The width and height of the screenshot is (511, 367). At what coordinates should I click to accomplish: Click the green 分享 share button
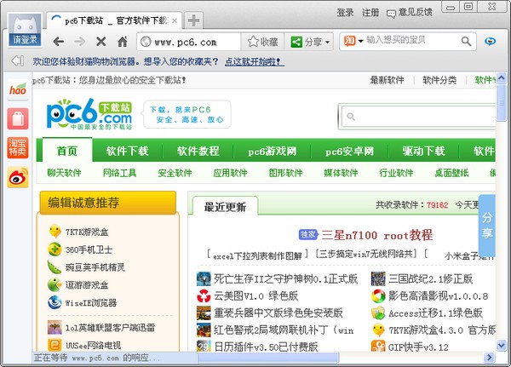307,42
